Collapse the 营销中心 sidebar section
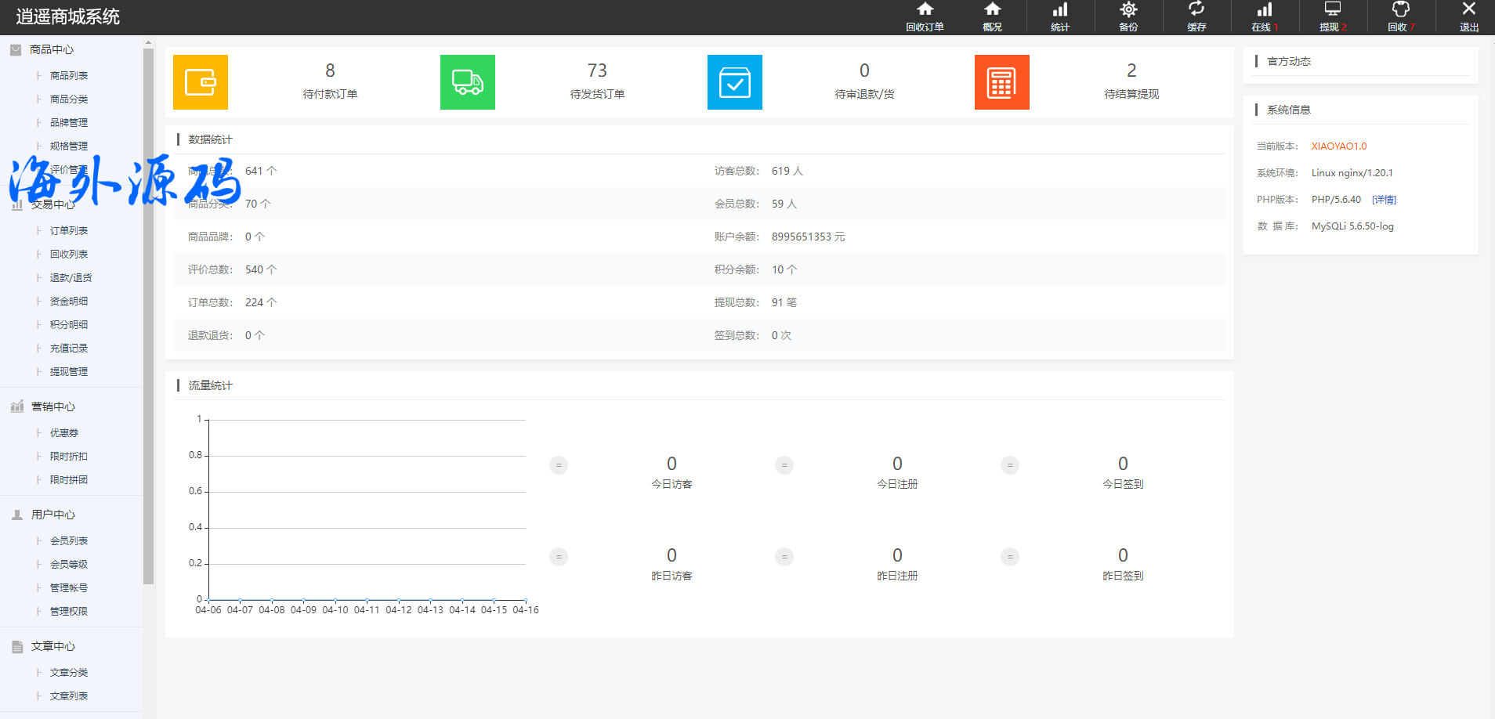This screenshot has width=1495, height=719. (52, 406)
